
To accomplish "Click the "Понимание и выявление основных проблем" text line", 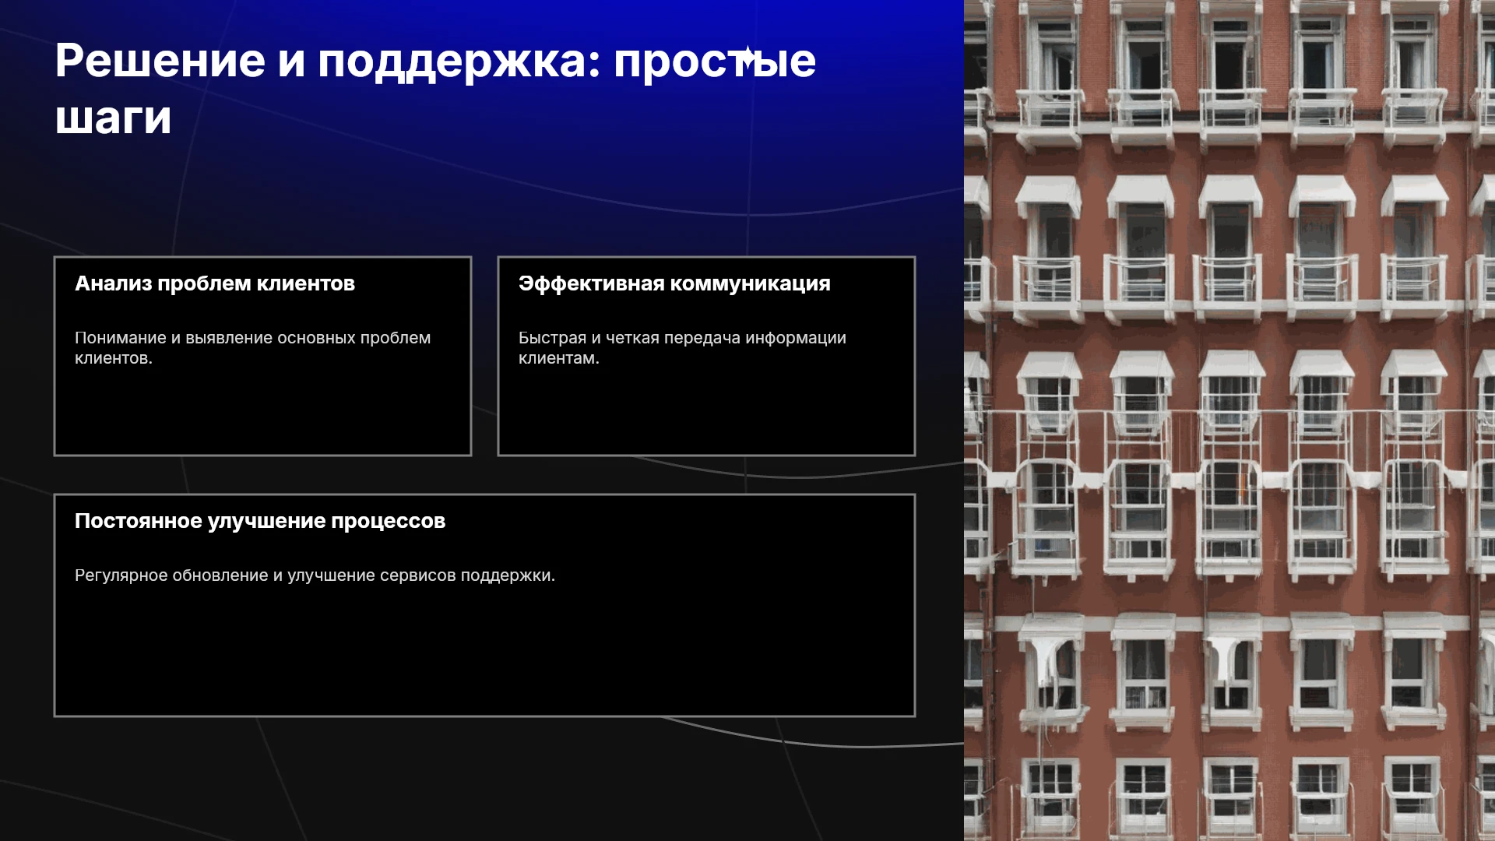I will click(x=252, y=338).
